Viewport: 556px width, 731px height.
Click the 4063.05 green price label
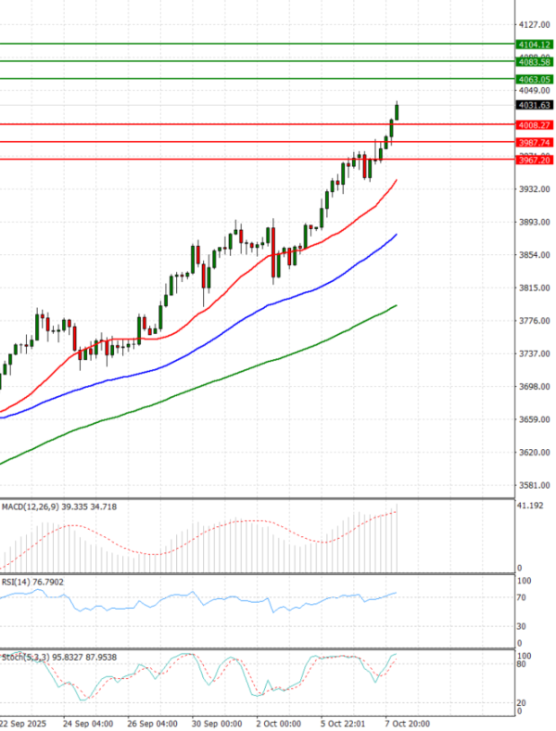[535, 80]
